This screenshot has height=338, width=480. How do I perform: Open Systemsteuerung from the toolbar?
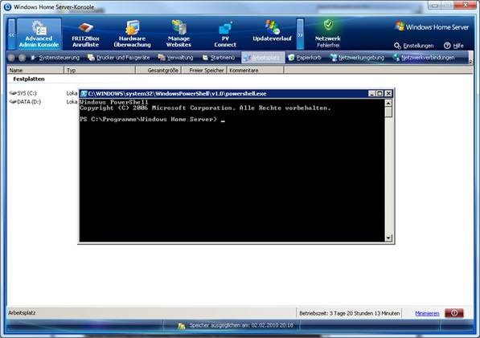pos(55,58)
